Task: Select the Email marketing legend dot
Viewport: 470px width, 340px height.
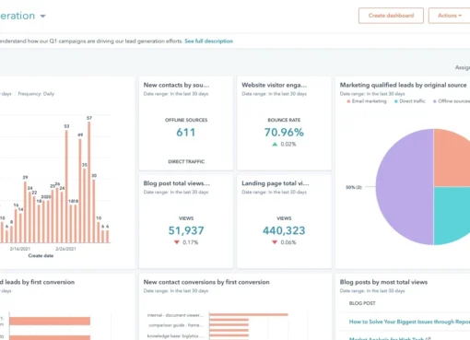Action: 348,101
